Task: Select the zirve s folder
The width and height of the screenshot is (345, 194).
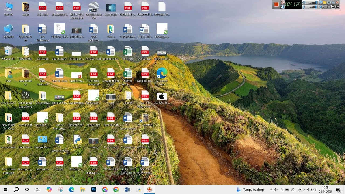Action: 111,31
